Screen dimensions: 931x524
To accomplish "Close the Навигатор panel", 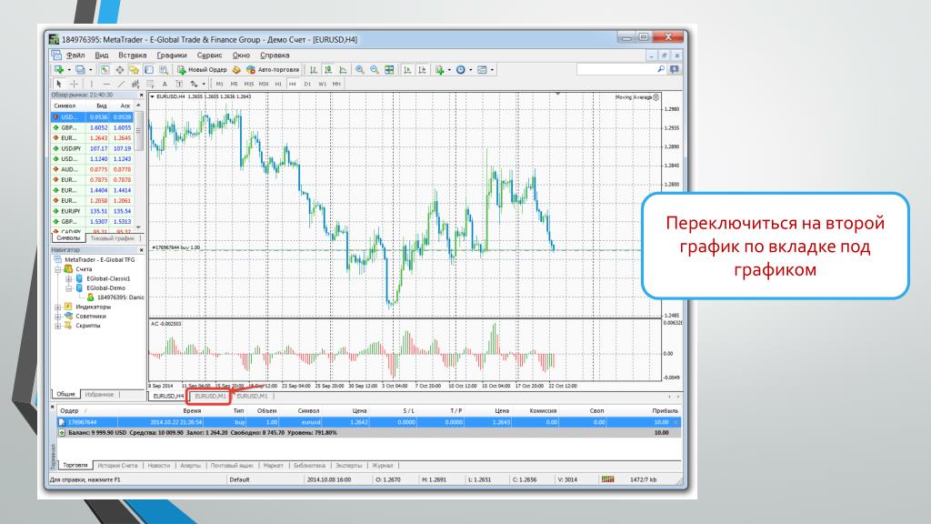I will coord(141,250).
